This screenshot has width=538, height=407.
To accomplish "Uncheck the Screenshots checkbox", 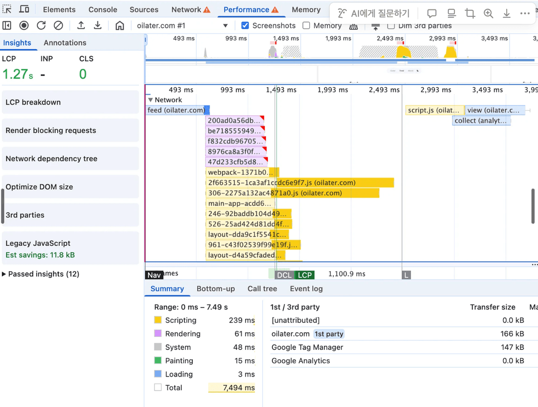I will [x=245, y=25].
